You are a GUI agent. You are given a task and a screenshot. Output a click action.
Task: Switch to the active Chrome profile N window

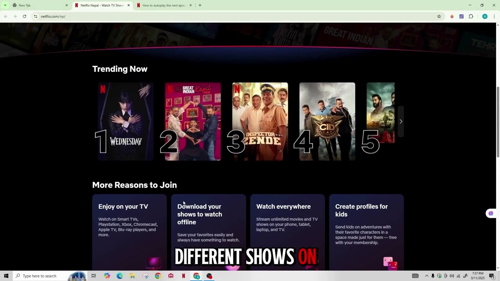[x=196, y=276]
